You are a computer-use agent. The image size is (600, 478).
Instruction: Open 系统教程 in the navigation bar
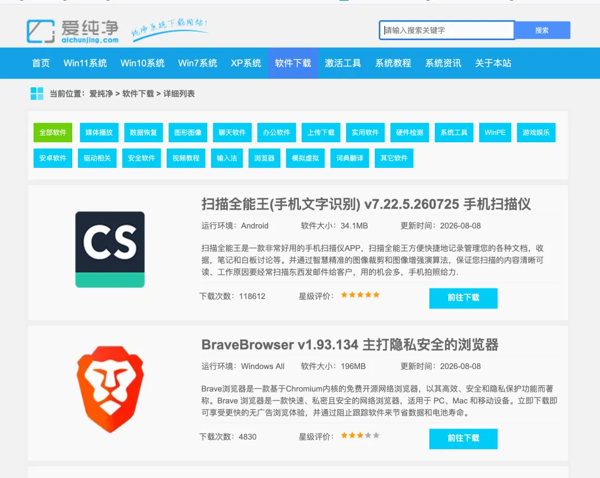[393, 63]
